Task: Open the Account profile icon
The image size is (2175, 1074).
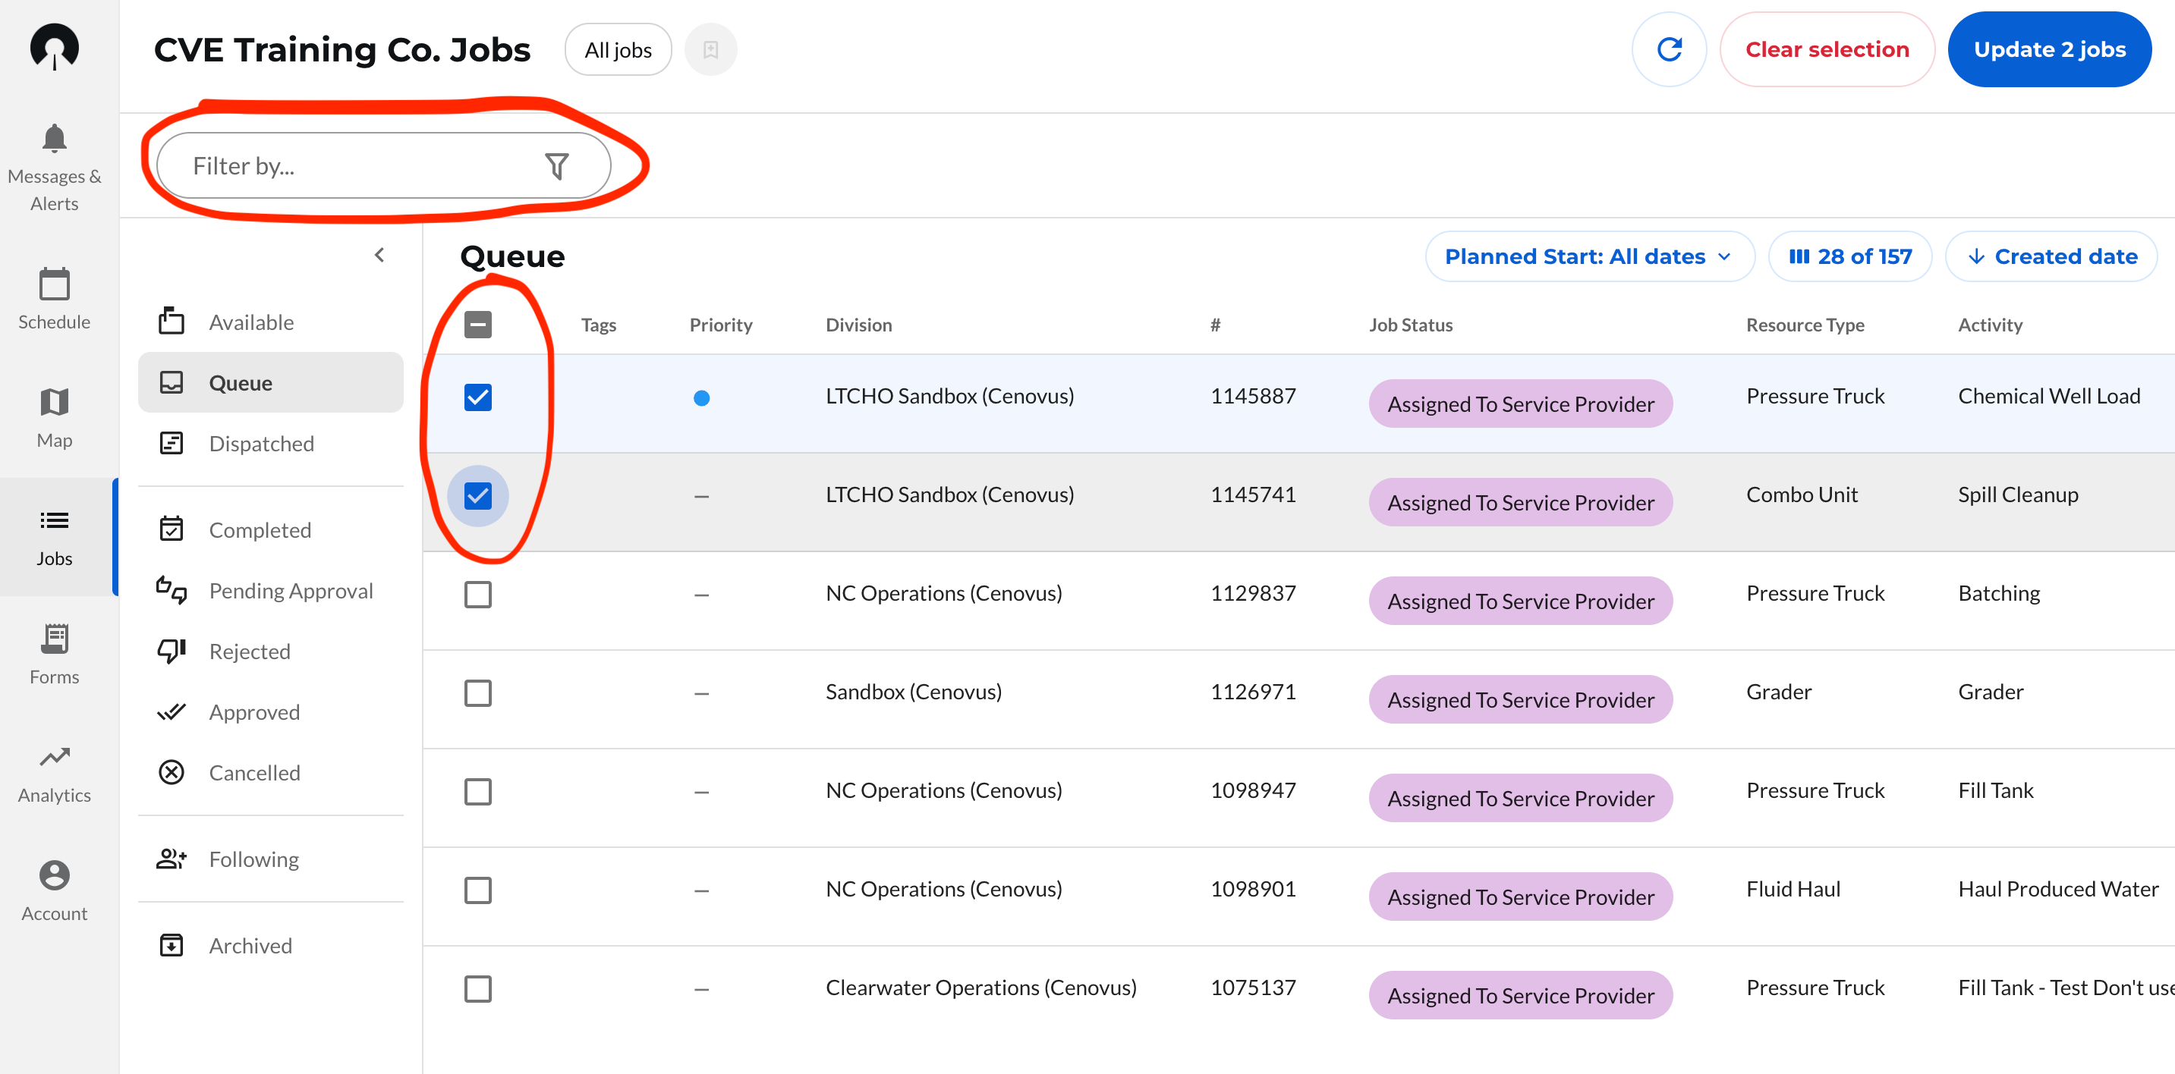Action: pyautogui.click(x=54, y=875)
